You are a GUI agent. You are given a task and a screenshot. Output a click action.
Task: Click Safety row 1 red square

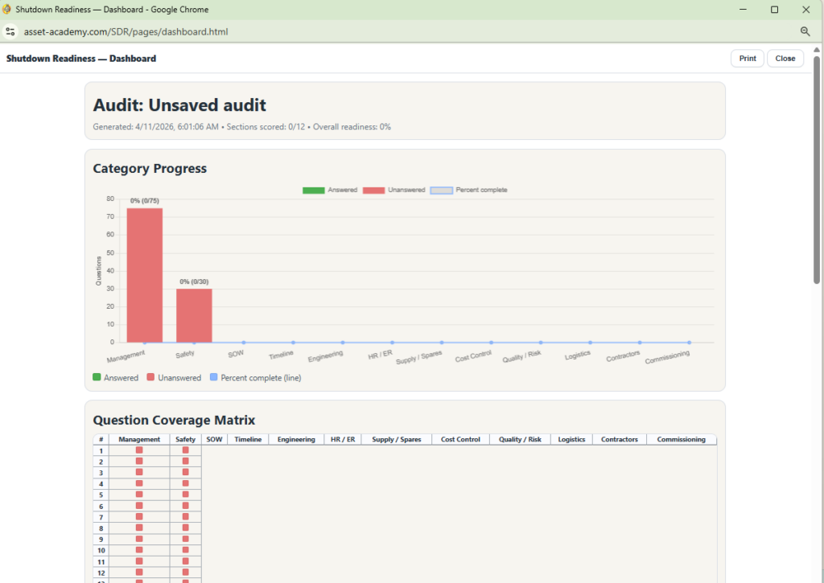pos(185,450)
